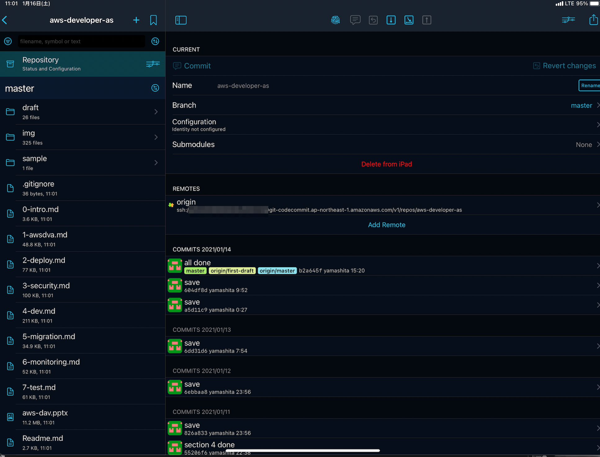Tap the aws-developer-as title in sidebar header
600x457 pixels.
click(82, 20)
